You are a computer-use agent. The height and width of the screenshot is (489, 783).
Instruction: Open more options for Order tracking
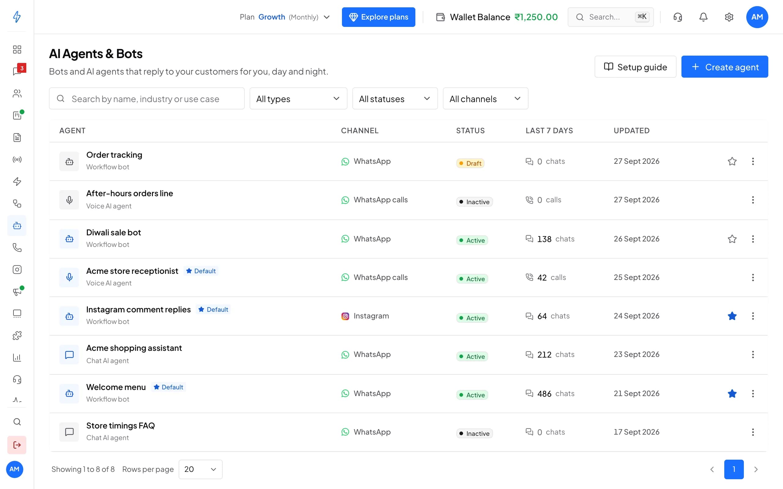click(x=753, y=161)
